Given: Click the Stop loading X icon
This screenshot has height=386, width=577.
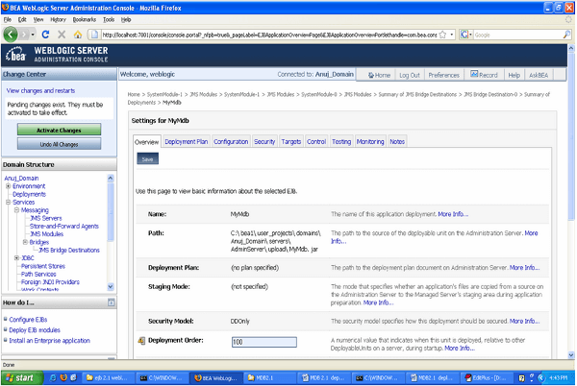Looking at the screenshot, I should (x=62, y=35).
